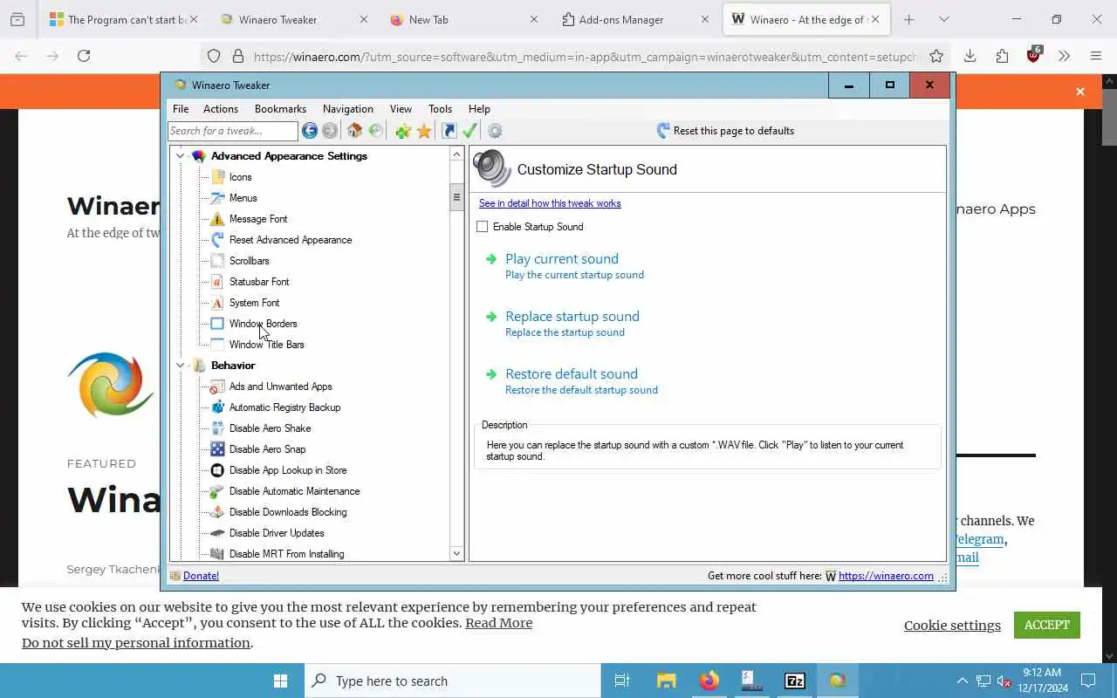Open Disable App Lookup in Store
This screenshot has width=1117, height=698.
click(287, 470)
